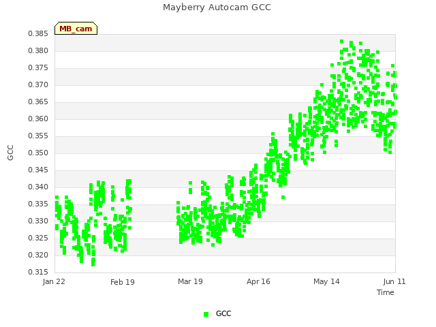Image resolution: width=436 pixels, height=327 pixels.
Task: Click the 0.345 y-axis value
Action: pyautogui.click(x=38, y=170)
